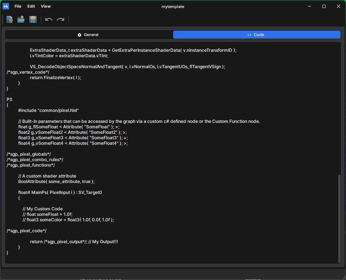Image resolution: width=346 pixels, height=280 pixels.
Task: Click the code brackets icon on Code tab
Action: pos(249,35)
